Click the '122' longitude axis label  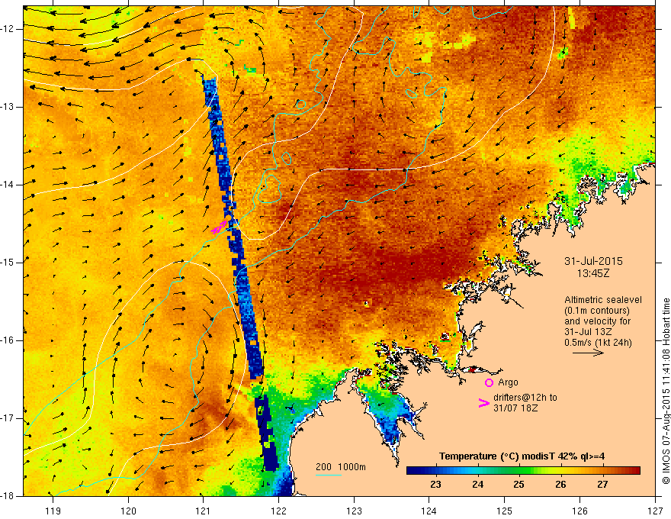pos(278,511)
